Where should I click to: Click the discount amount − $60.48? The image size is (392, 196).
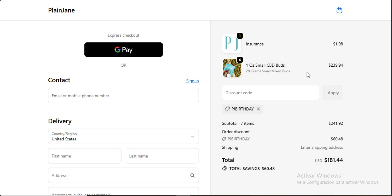tap(335, 139)
